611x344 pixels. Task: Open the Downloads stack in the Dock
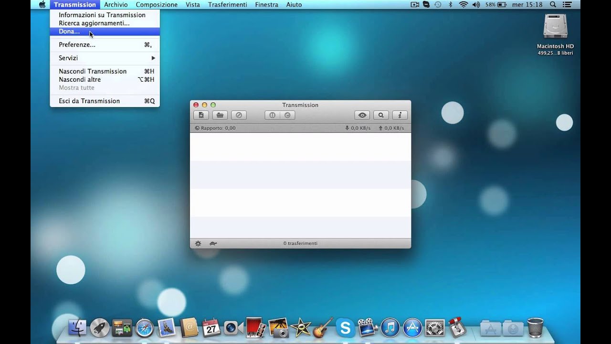pyautogui.click(x=513, y=328)
